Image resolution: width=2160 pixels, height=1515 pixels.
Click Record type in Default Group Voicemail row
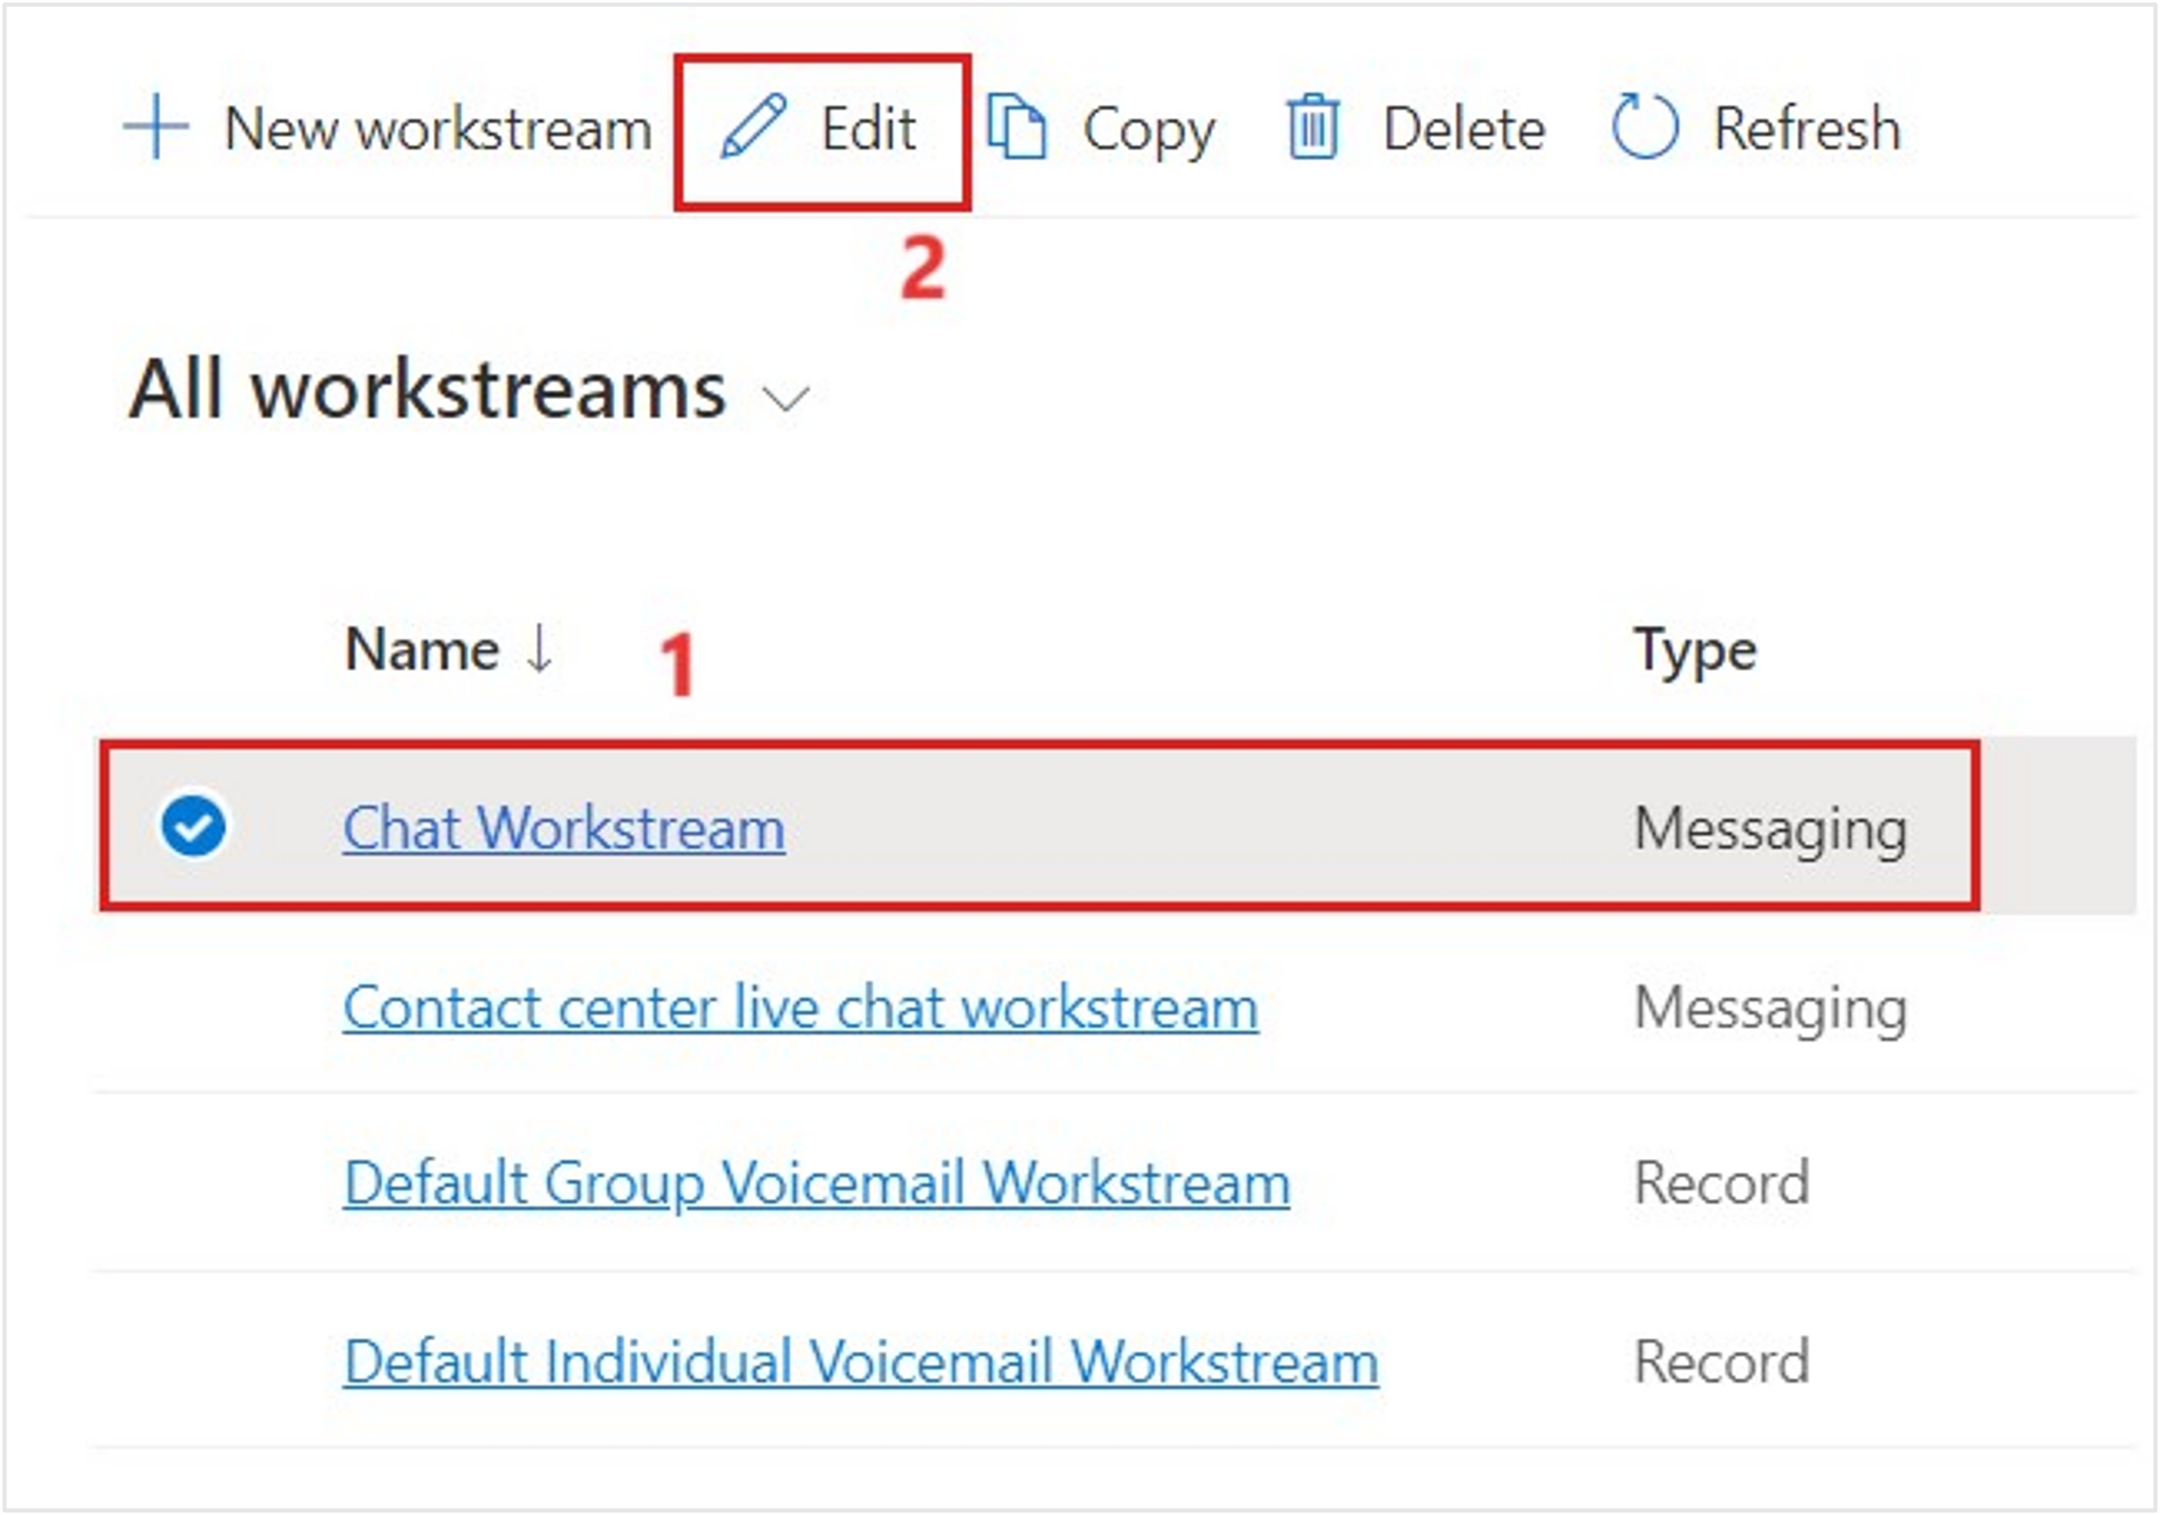pos(1722,1184)
